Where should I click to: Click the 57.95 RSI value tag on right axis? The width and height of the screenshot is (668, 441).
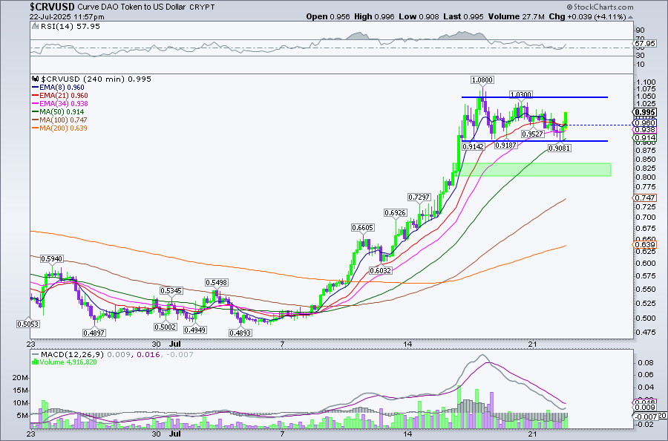[645, 44]
